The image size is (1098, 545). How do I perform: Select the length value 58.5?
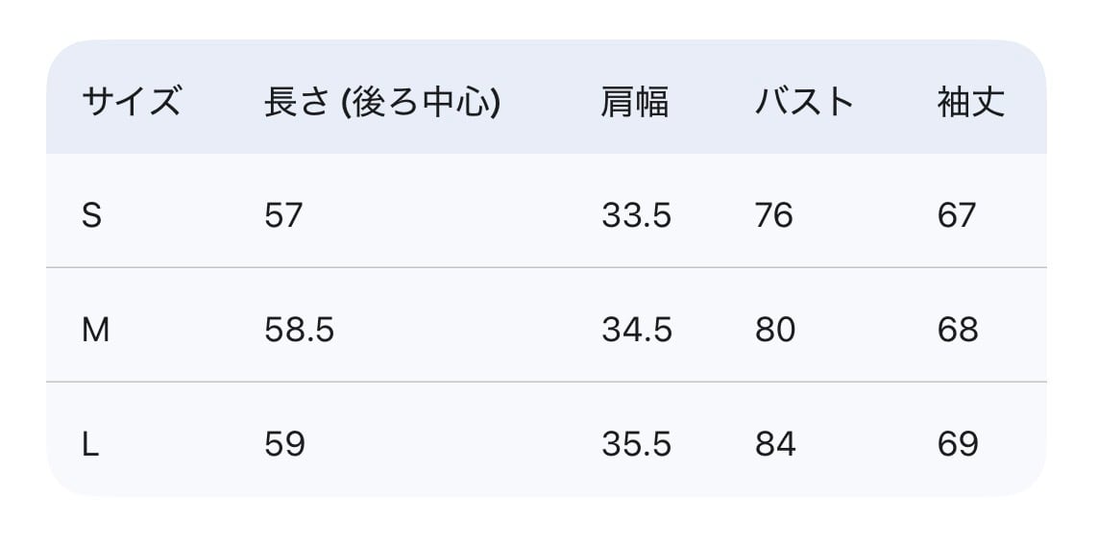point(299,330)
